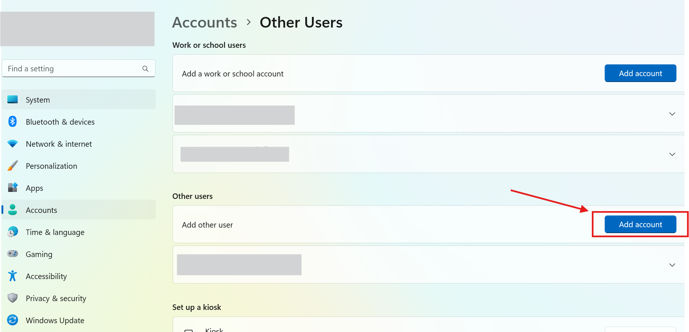Click the Windows Update sync icon

click(x=13, y=320)
